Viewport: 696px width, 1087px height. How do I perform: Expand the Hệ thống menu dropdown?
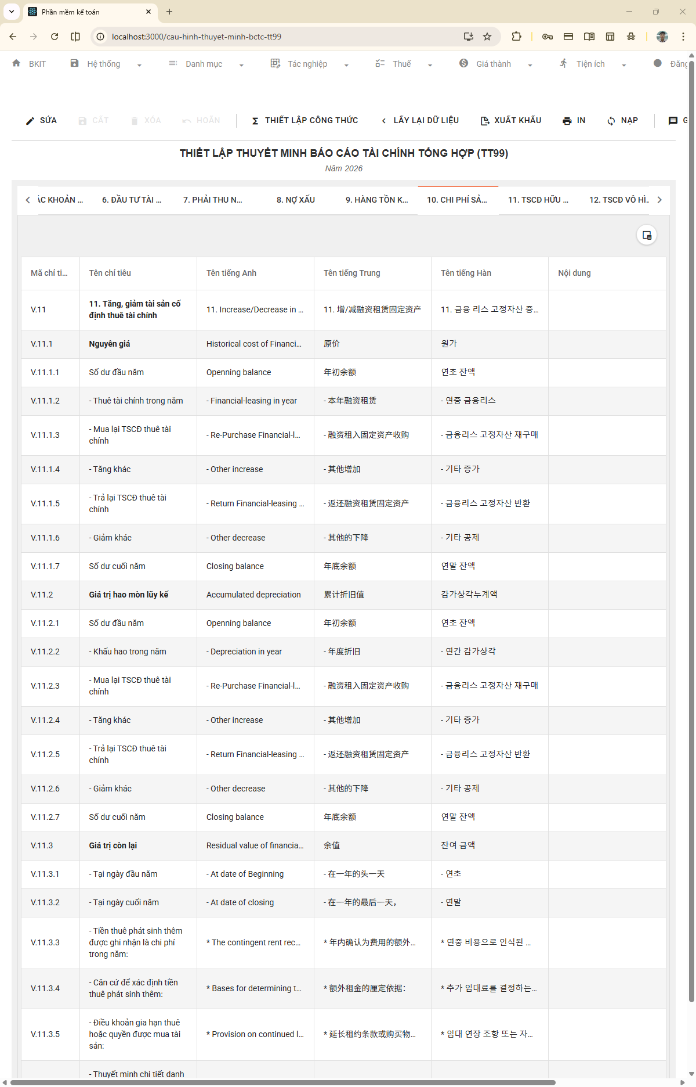tap(139, 65)
